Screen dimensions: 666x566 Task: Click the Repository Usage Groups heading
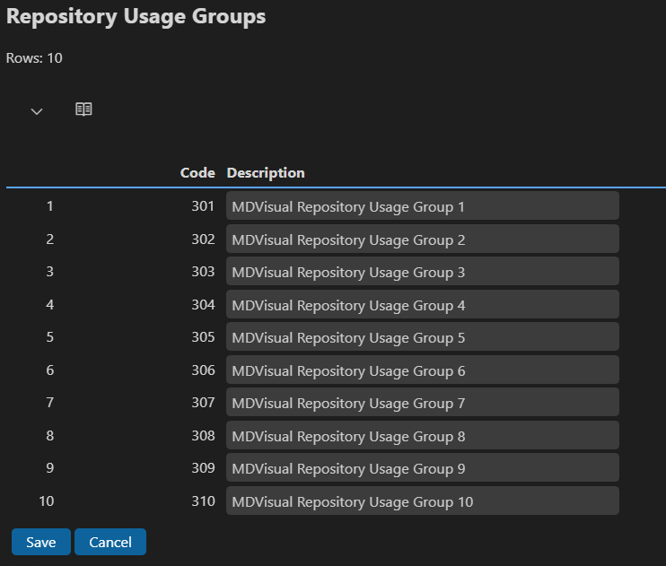click(x=136, y=17)
